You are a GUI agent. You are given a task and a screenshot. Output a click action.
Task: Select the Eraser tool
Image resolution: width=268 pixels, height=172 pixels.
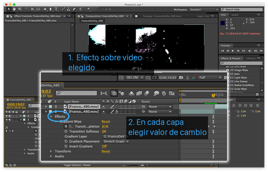(x=74, y=9)
